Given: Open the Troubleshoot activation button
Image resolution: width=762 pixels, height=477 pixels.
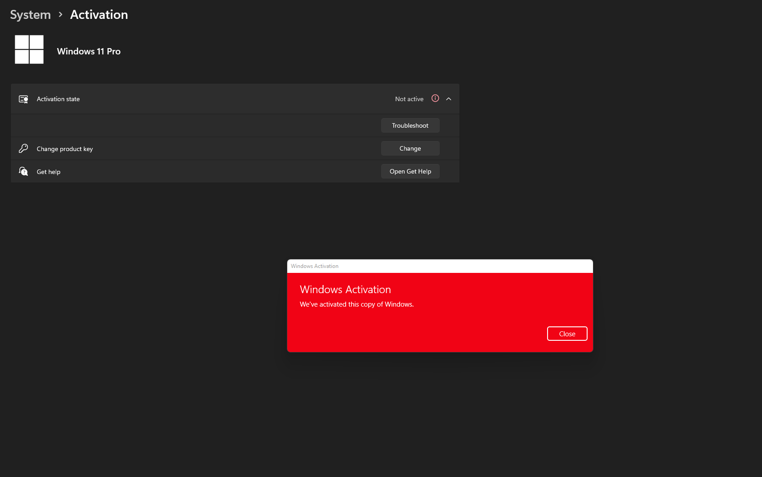Looking at the screenshot, I should click(x=410, y=125).
